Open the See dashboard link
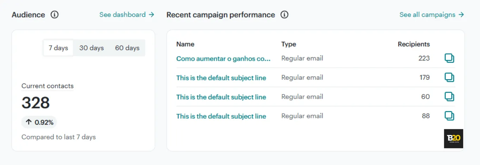Screen dimensions: 480x165 [x=127, y=15]
